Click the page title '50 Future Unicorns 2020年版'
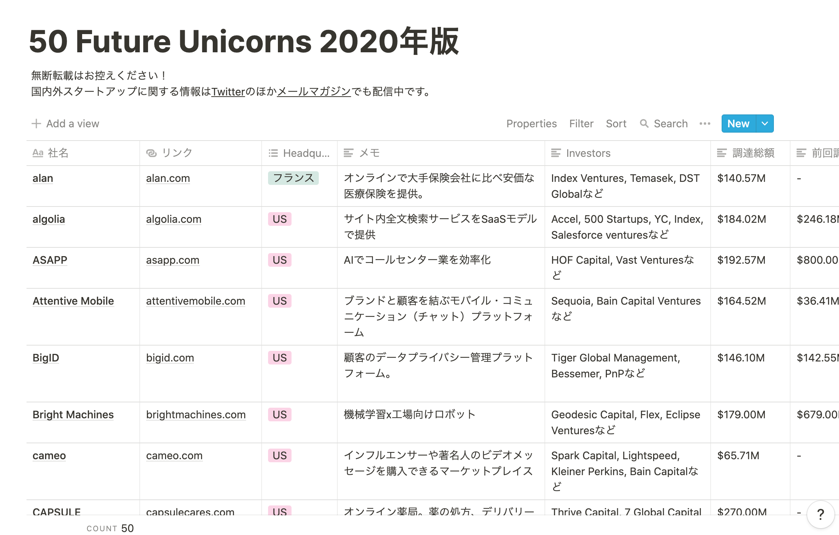Image resolution: width=839 pixels, height=535 pixels. coord(244,41)
